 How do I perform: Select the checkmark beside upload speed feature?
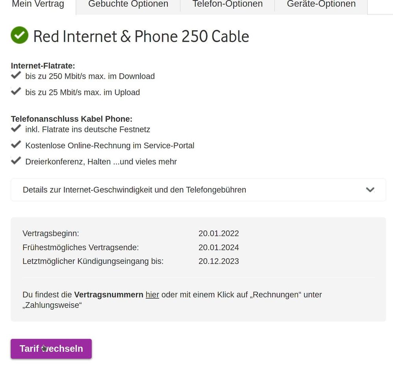[x=16, y=91]
